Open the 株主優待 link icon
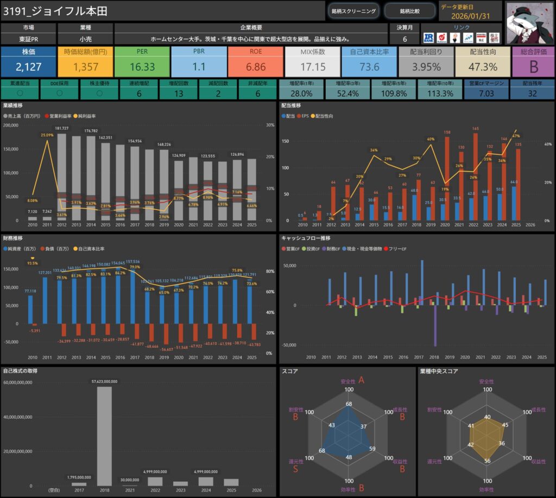Viewport: 556px width, 498px height. pyautogui.click(x=494, y=37)
